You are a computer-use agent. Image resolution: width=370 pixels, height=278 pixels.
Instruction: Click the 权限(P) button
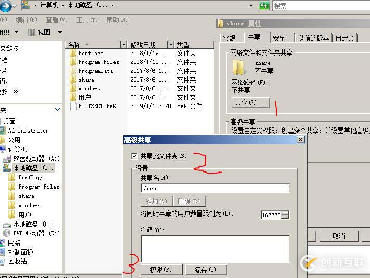click(161, 270)
